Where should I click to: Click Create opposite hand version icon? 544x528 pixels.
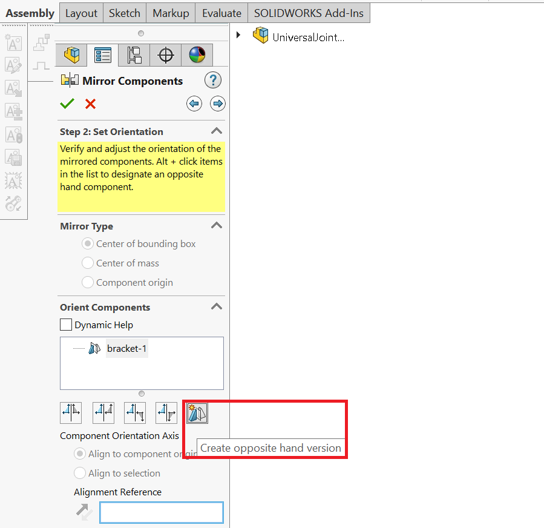click(197, 413)
